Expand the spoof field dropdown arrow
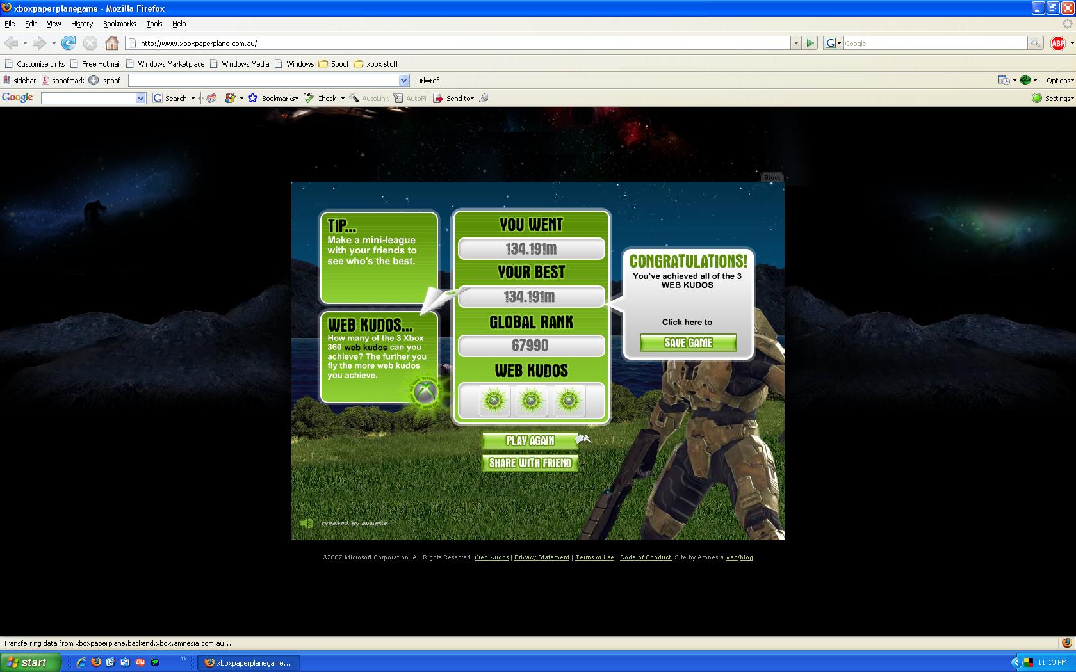This screenshot has width=1076, height=672. pyautogui.click(x=403, y=81)
